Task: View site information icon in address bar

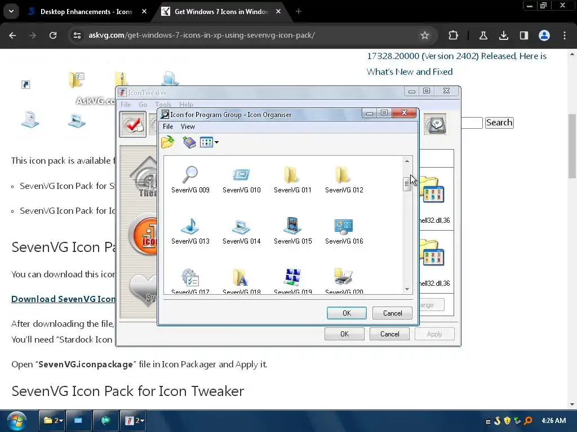Action: tap(77, 35)
